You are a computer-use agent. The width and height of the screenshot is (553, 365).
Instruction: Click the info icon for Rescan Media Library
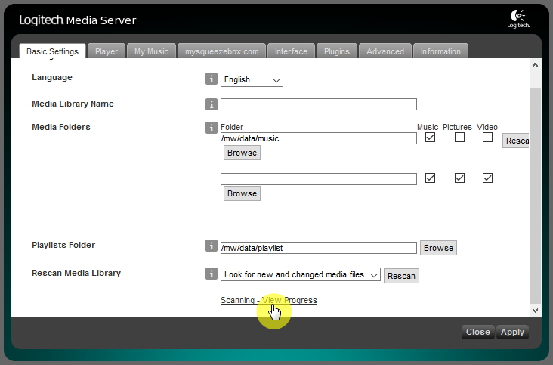[212, 274]
